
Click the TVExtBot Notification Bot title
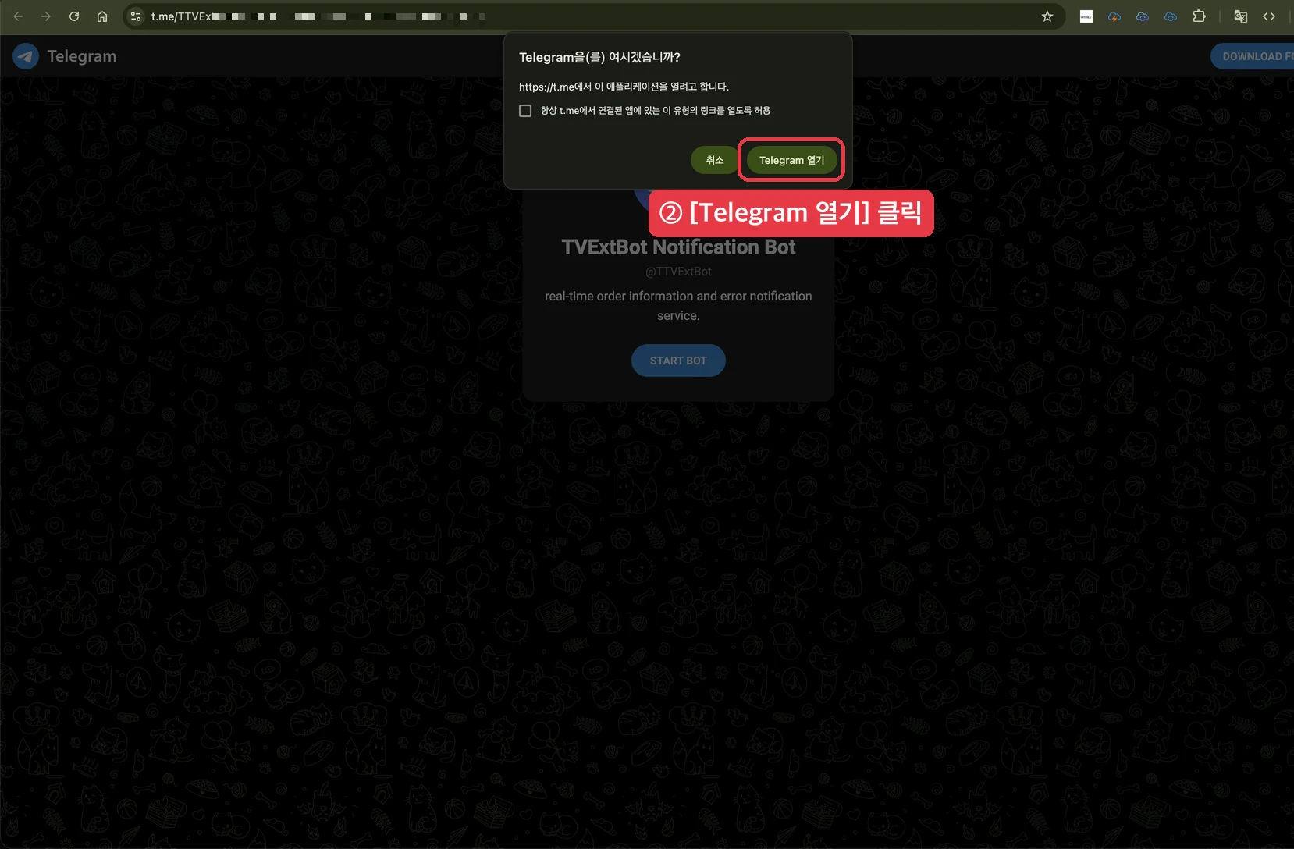(x=678, y=247)
